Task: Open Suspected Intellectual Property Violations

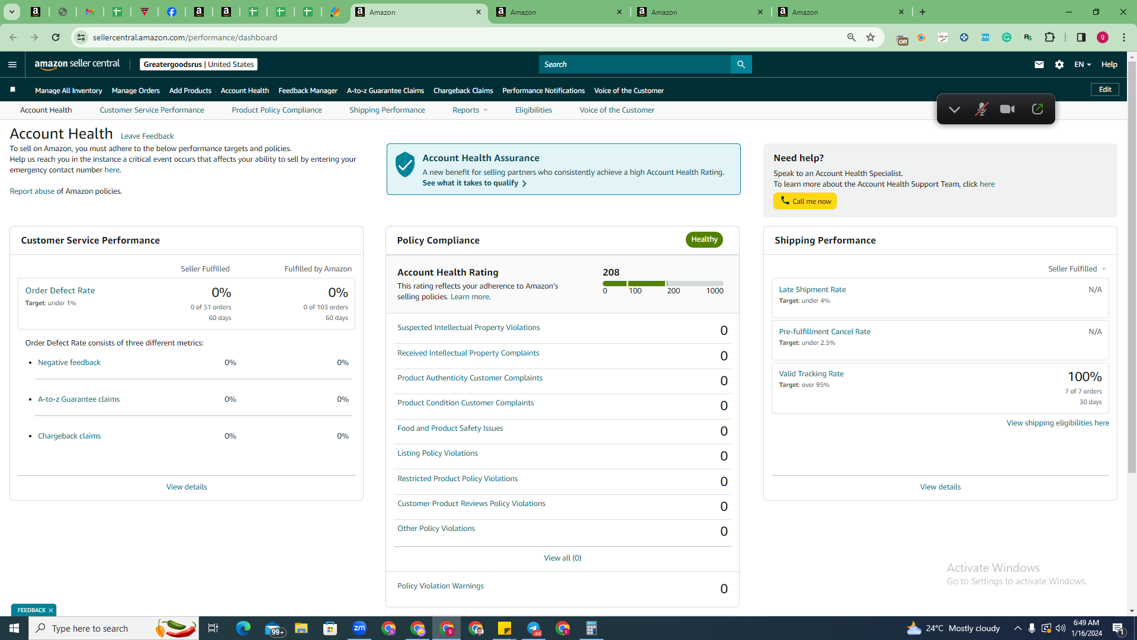Action: click(468, 328)
